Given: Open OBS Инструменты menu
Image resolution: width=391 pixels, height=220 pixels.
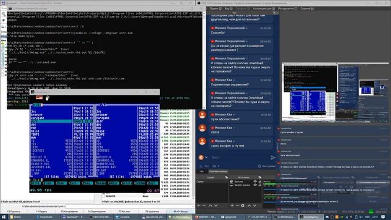Looking at the screenshot, I should [x=288, y=9].
